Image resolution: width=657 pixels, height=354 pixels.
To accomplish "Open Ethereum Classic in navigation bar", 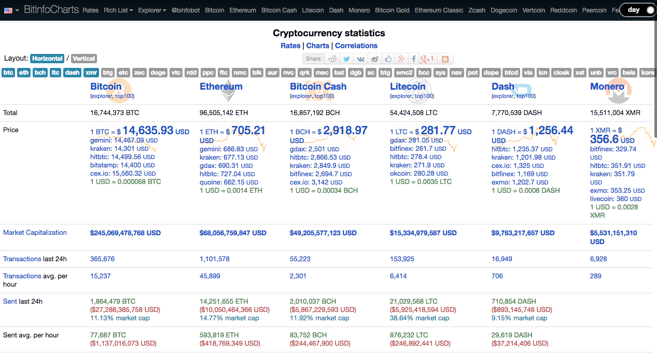I will (x=439, y=10).
